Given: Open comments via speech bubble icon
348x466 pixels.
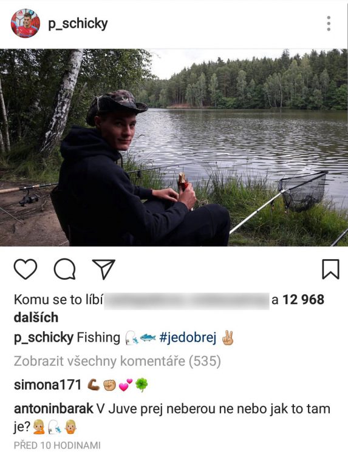Looking at the screenshot, I should 64,269.
